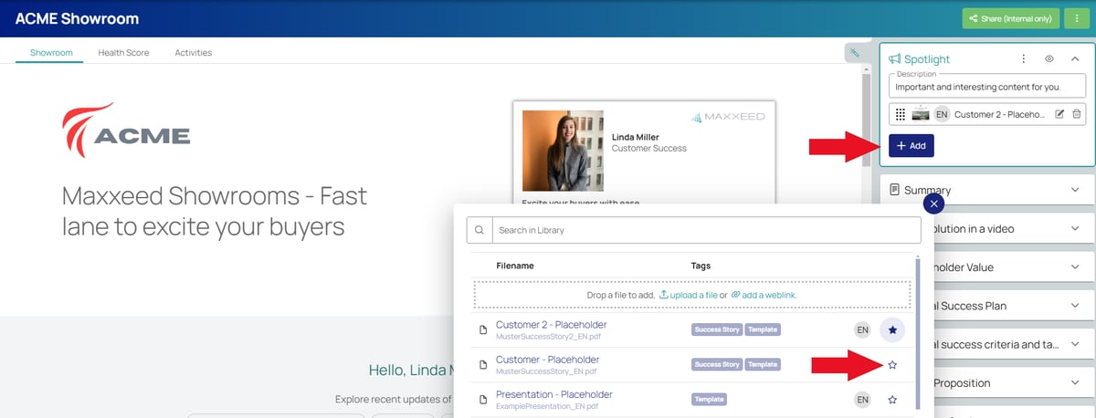The image size is (1096, 418).
Task: Click EN language badge on Customer 2 library row
Action: (862, 329)
